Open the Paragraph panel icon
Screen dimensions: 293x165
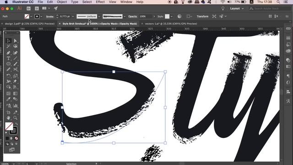288,76
